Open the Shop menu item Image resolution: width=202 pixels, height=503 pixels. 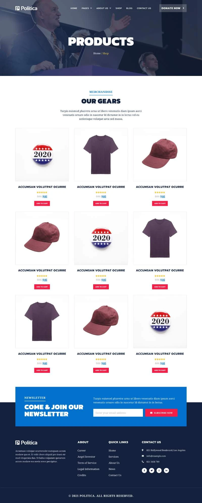(119, 8)
